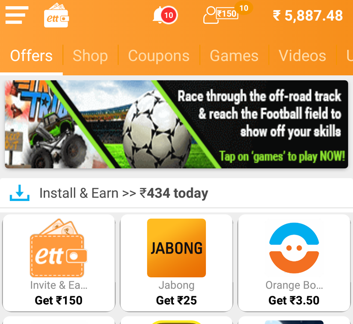Switch to the Videos tab
The width and height of the screenshot is (353, 324).
(302, 56)
